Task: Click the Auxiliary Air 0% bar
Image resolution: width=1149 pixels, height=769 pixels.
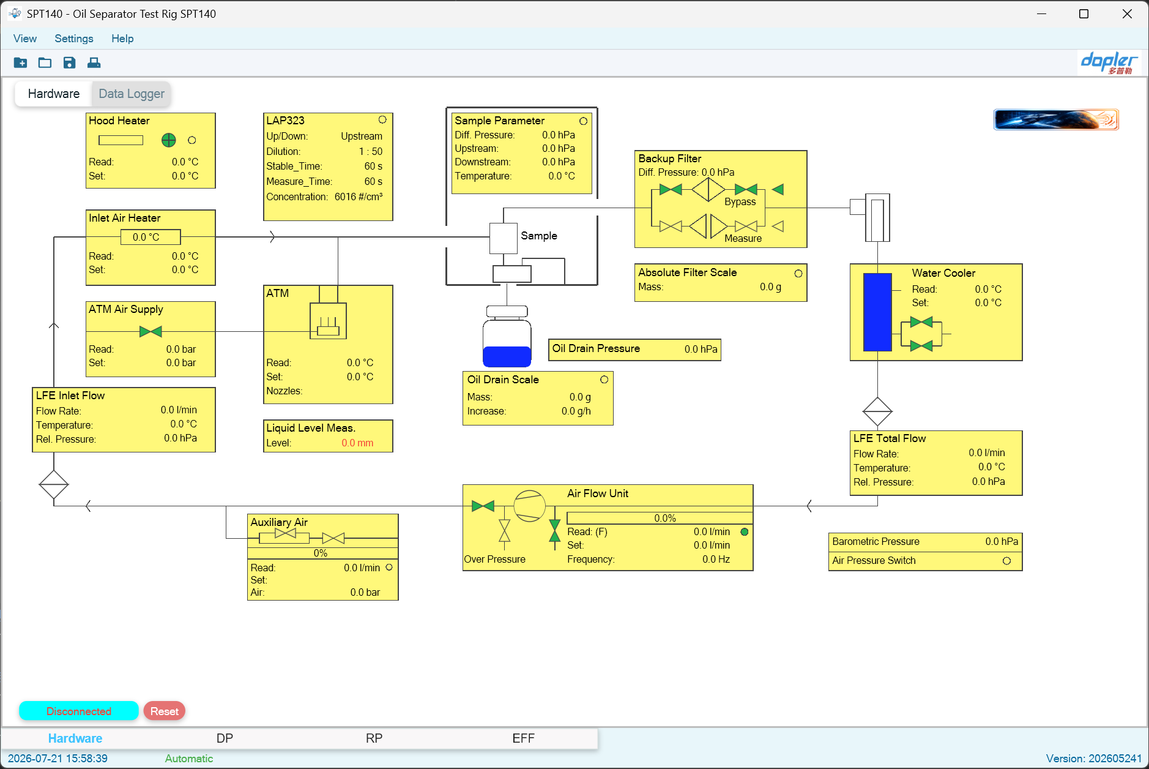Action: [322, 553]
